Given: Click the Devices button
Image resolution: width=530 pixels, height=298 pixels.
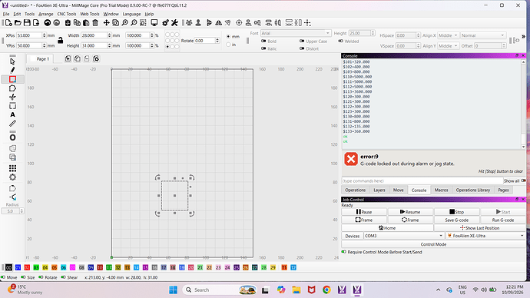Looking at the screenshot, I should tap(353, 236).
